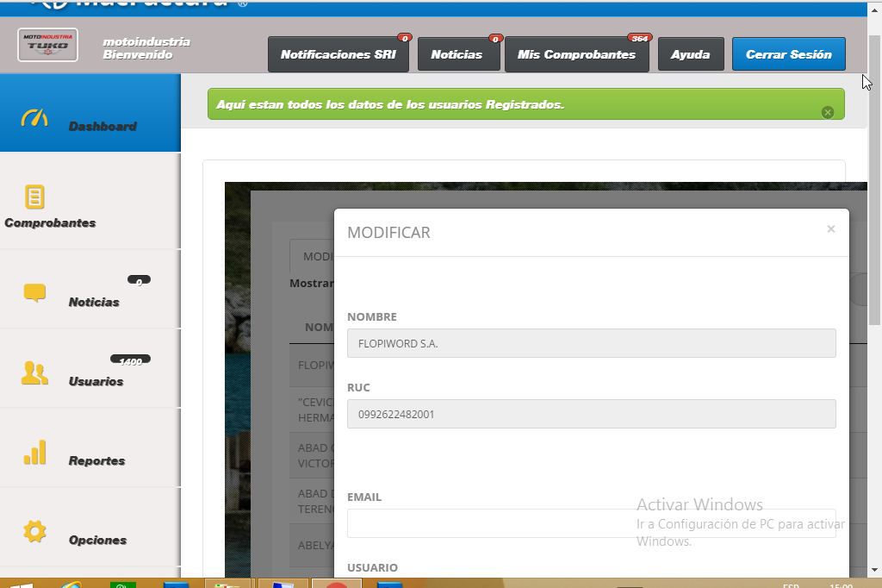Viewport: 882px width, 588px height.
Task: Dismiss the green registered users notification
Action: 827,112
